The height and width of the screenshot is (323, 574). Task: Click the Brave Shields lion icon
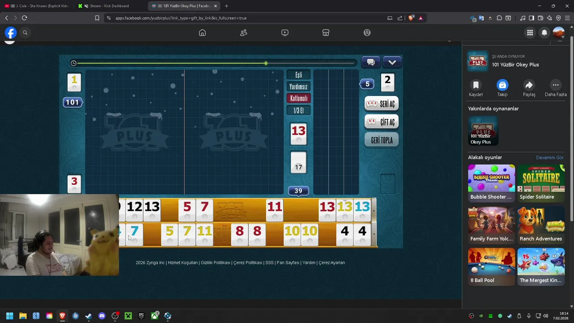[411, 18]
